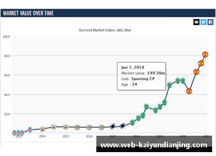Click the 'MARKET VALUE OVER TIME' header title
The width and height of the screenshot is (216, 156).
point(29,13)
